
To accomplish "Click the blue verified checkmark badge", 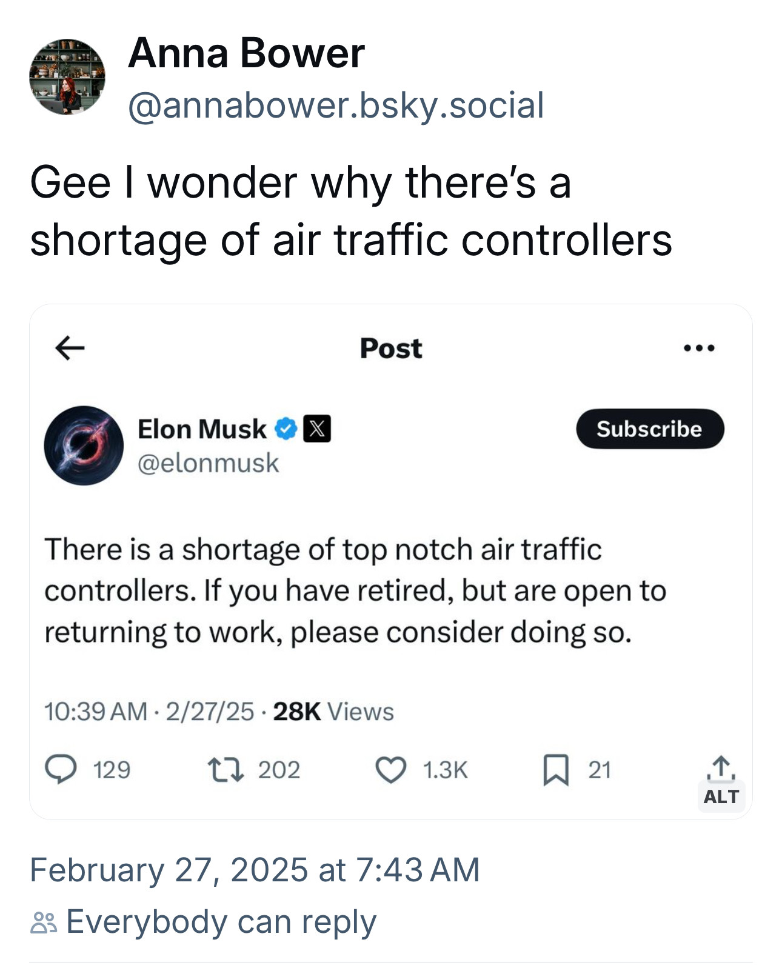I will tap(286, 429).
